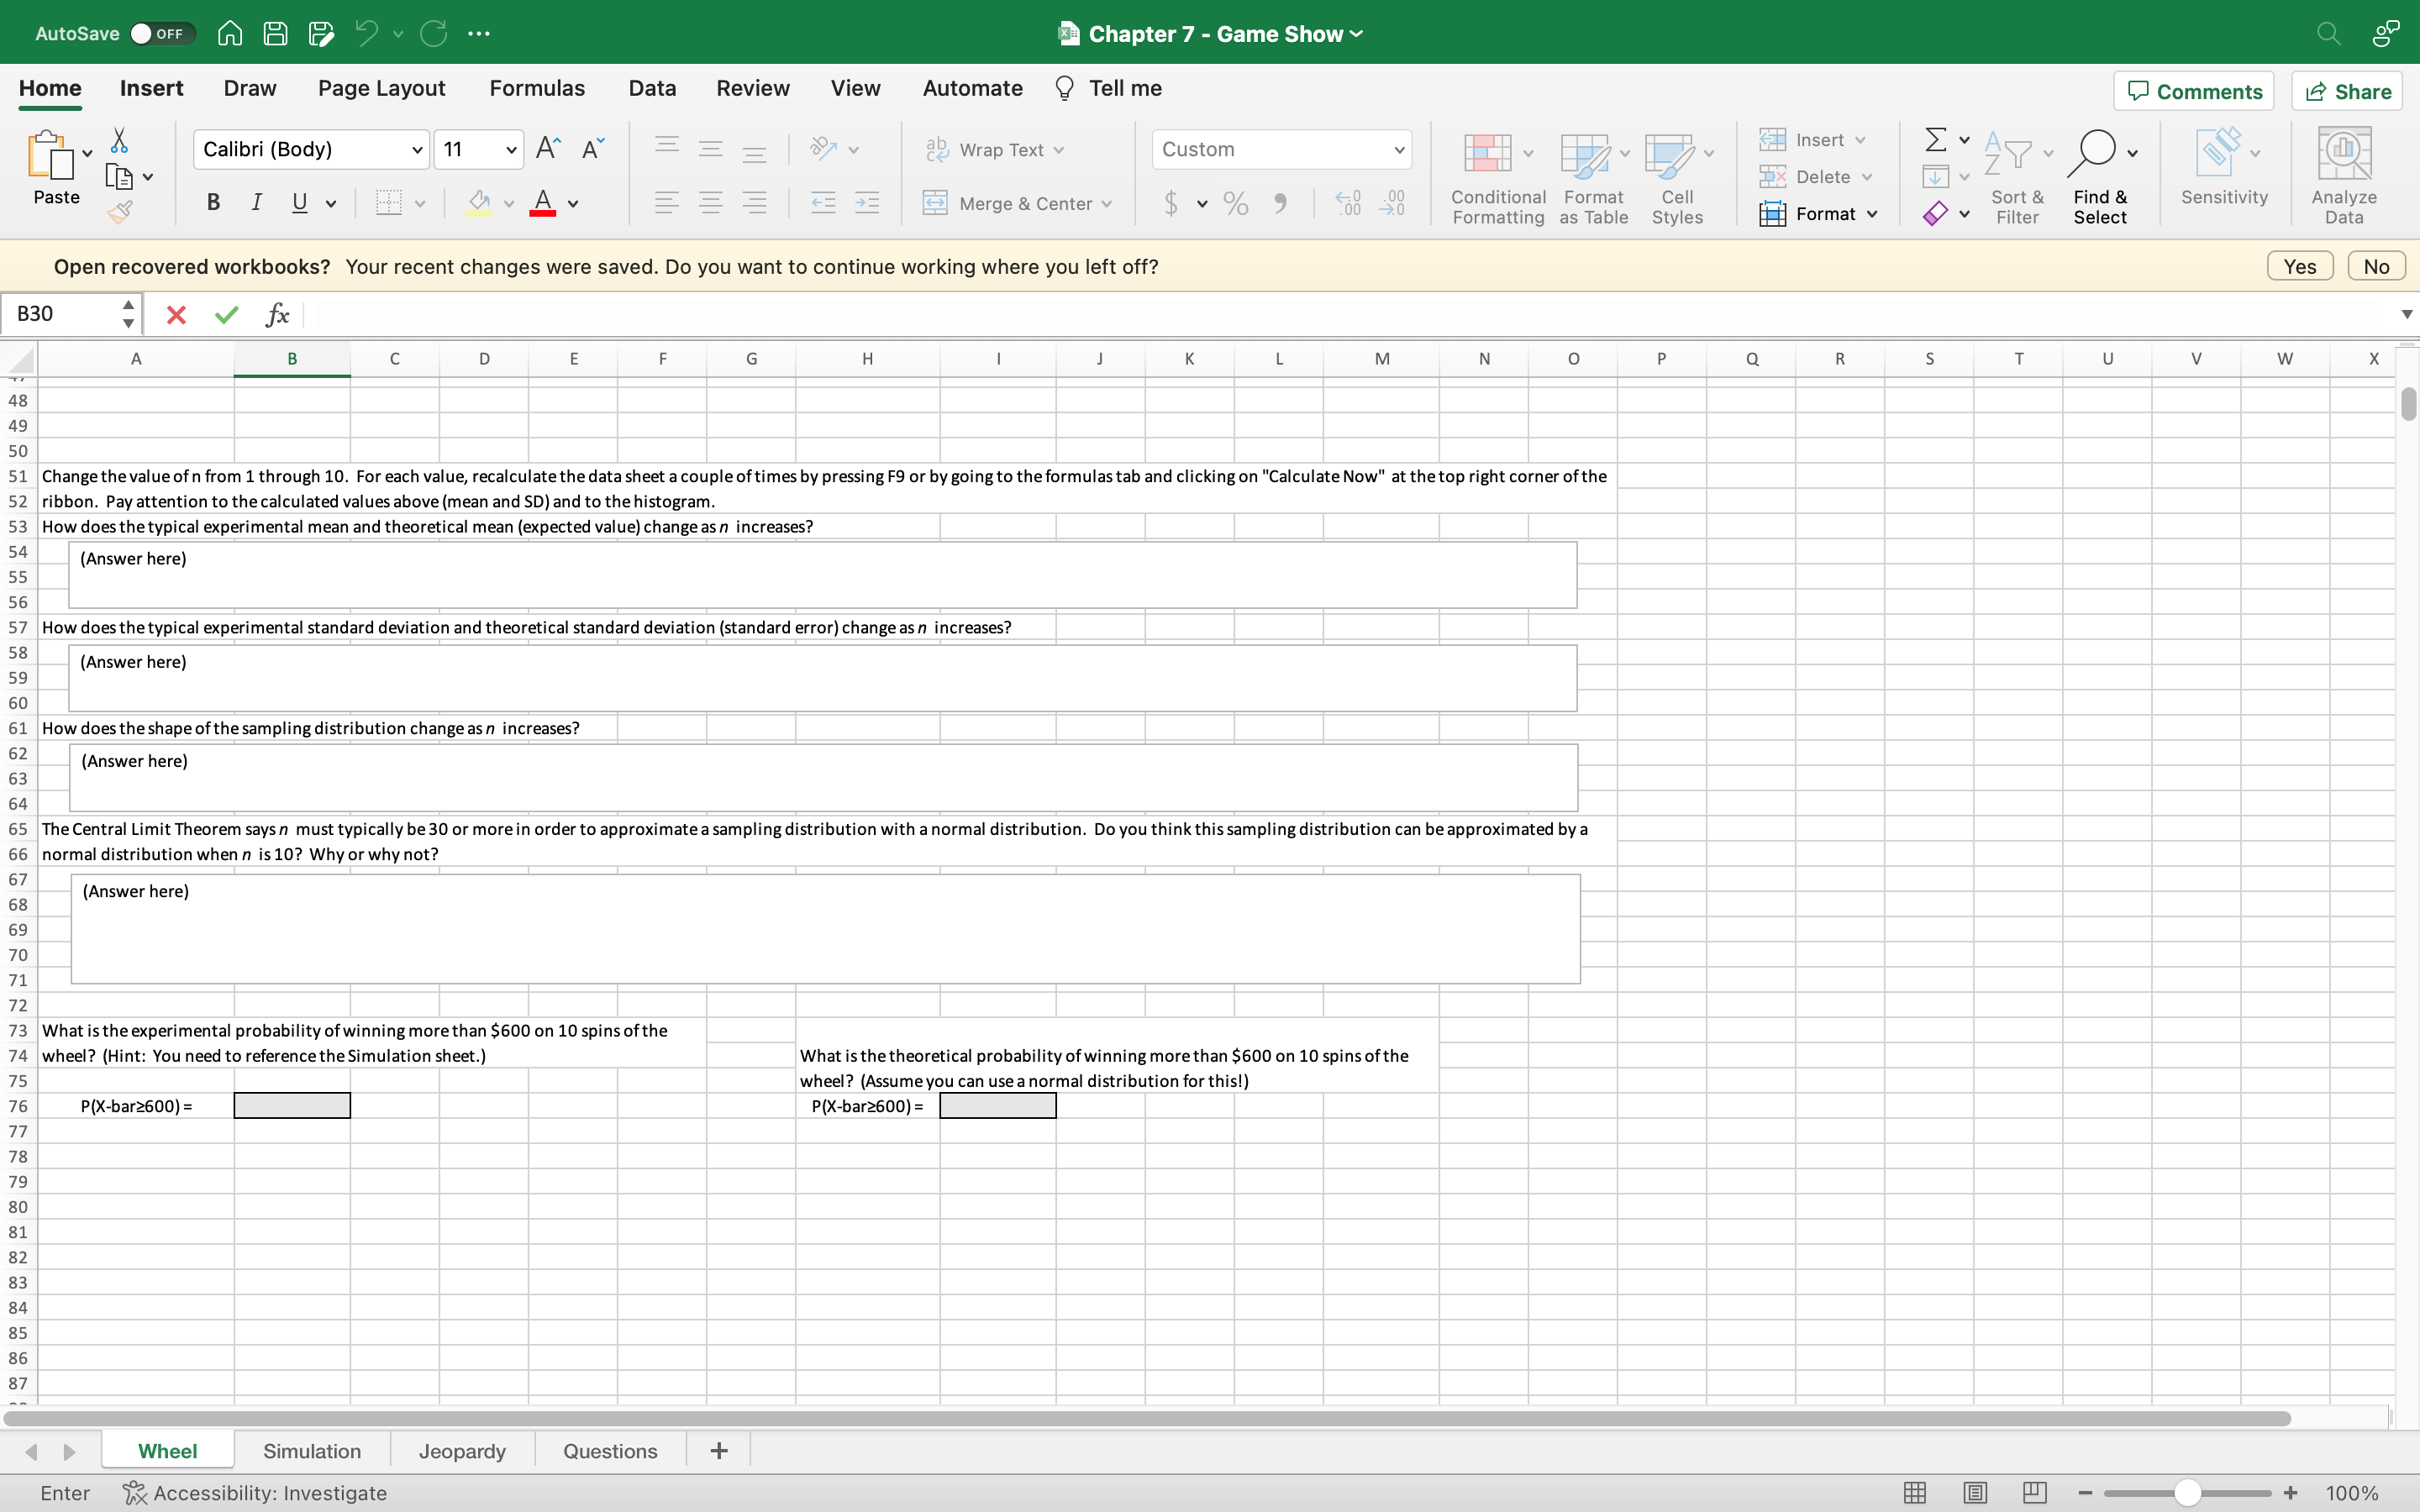This screenshot has height=1512, width=2420.
Task: Increase font size with large A icon
Action: [x=548, y=149]
